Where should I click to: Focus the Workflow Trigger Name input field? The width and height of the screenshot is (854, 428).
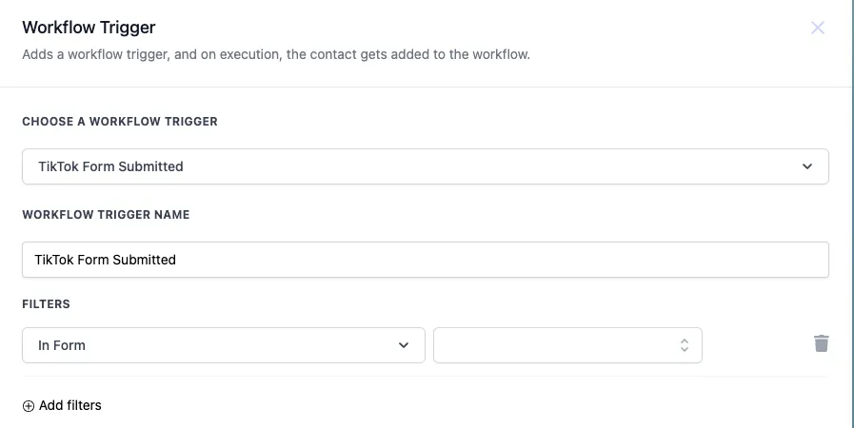click(x=426, y=260)
